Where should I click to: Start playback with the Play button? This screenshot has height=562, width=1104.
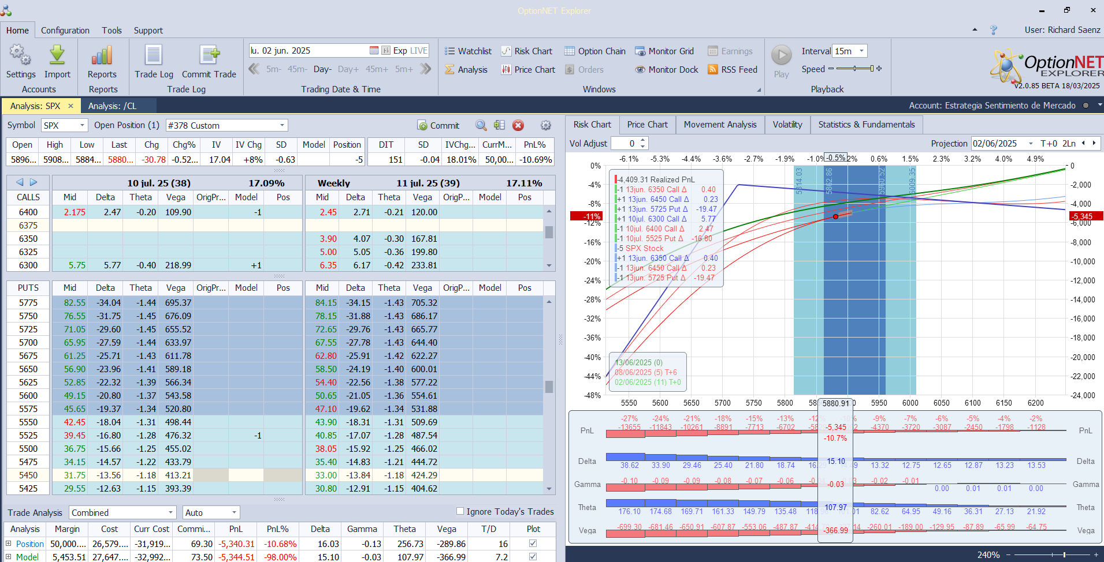coord(782,61)
